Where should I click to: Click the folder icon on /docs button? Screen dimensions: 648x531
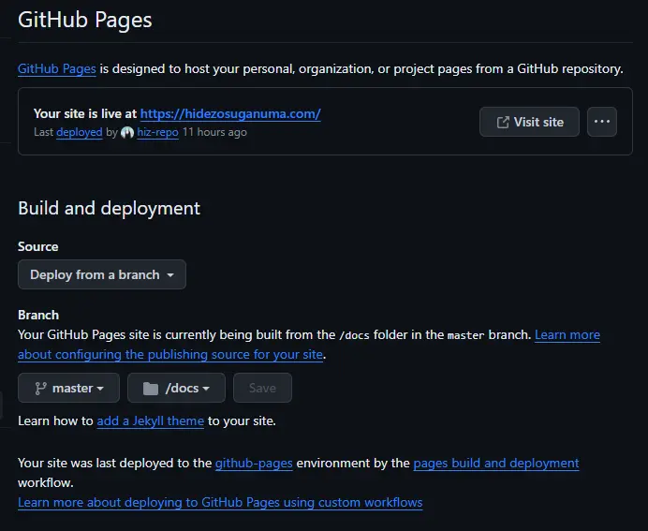coord(150,388)
